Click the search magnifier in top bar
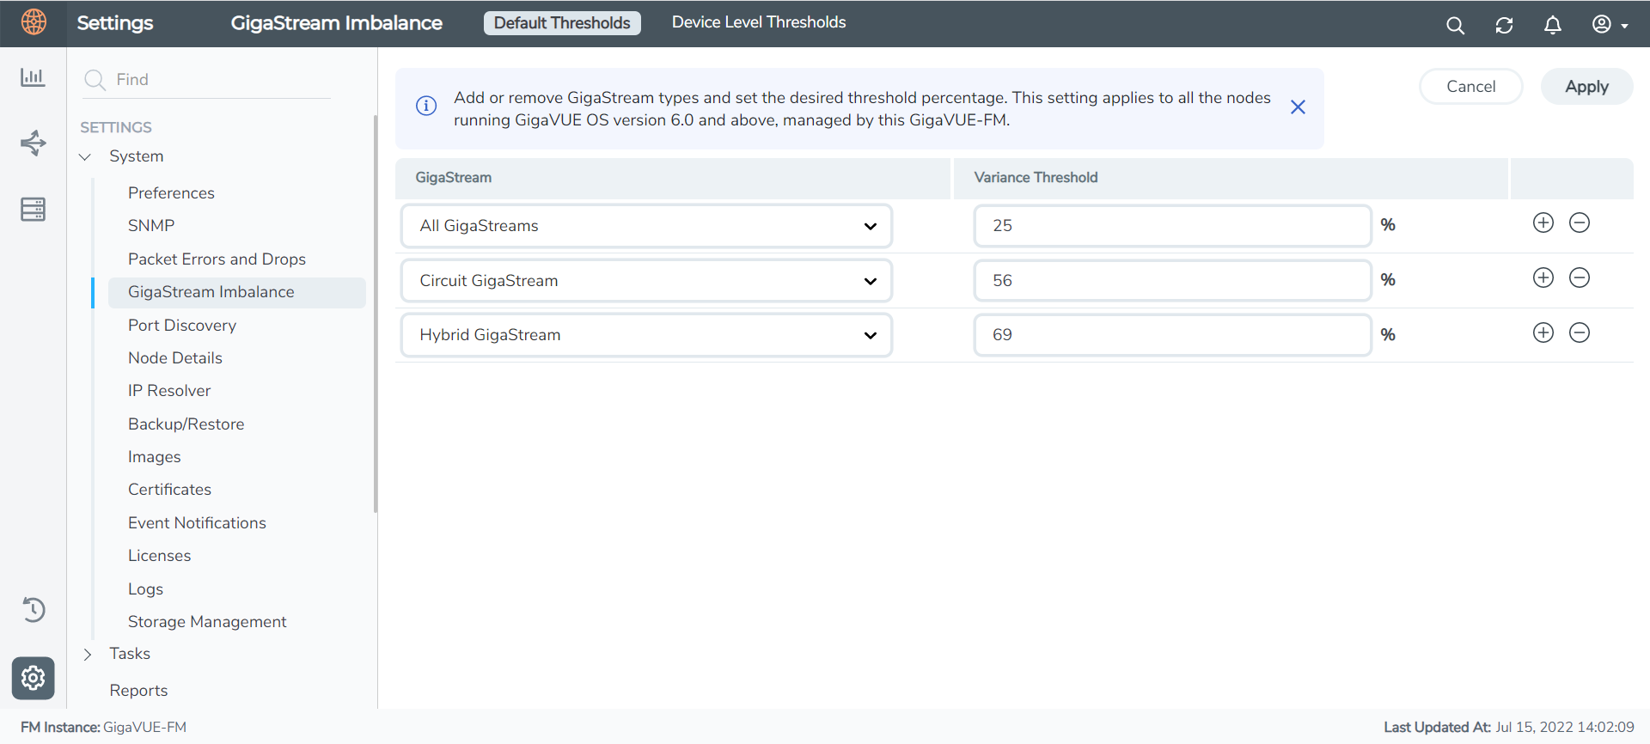Viewport: 1650px width, 744px height. (x=1455, y=25)
